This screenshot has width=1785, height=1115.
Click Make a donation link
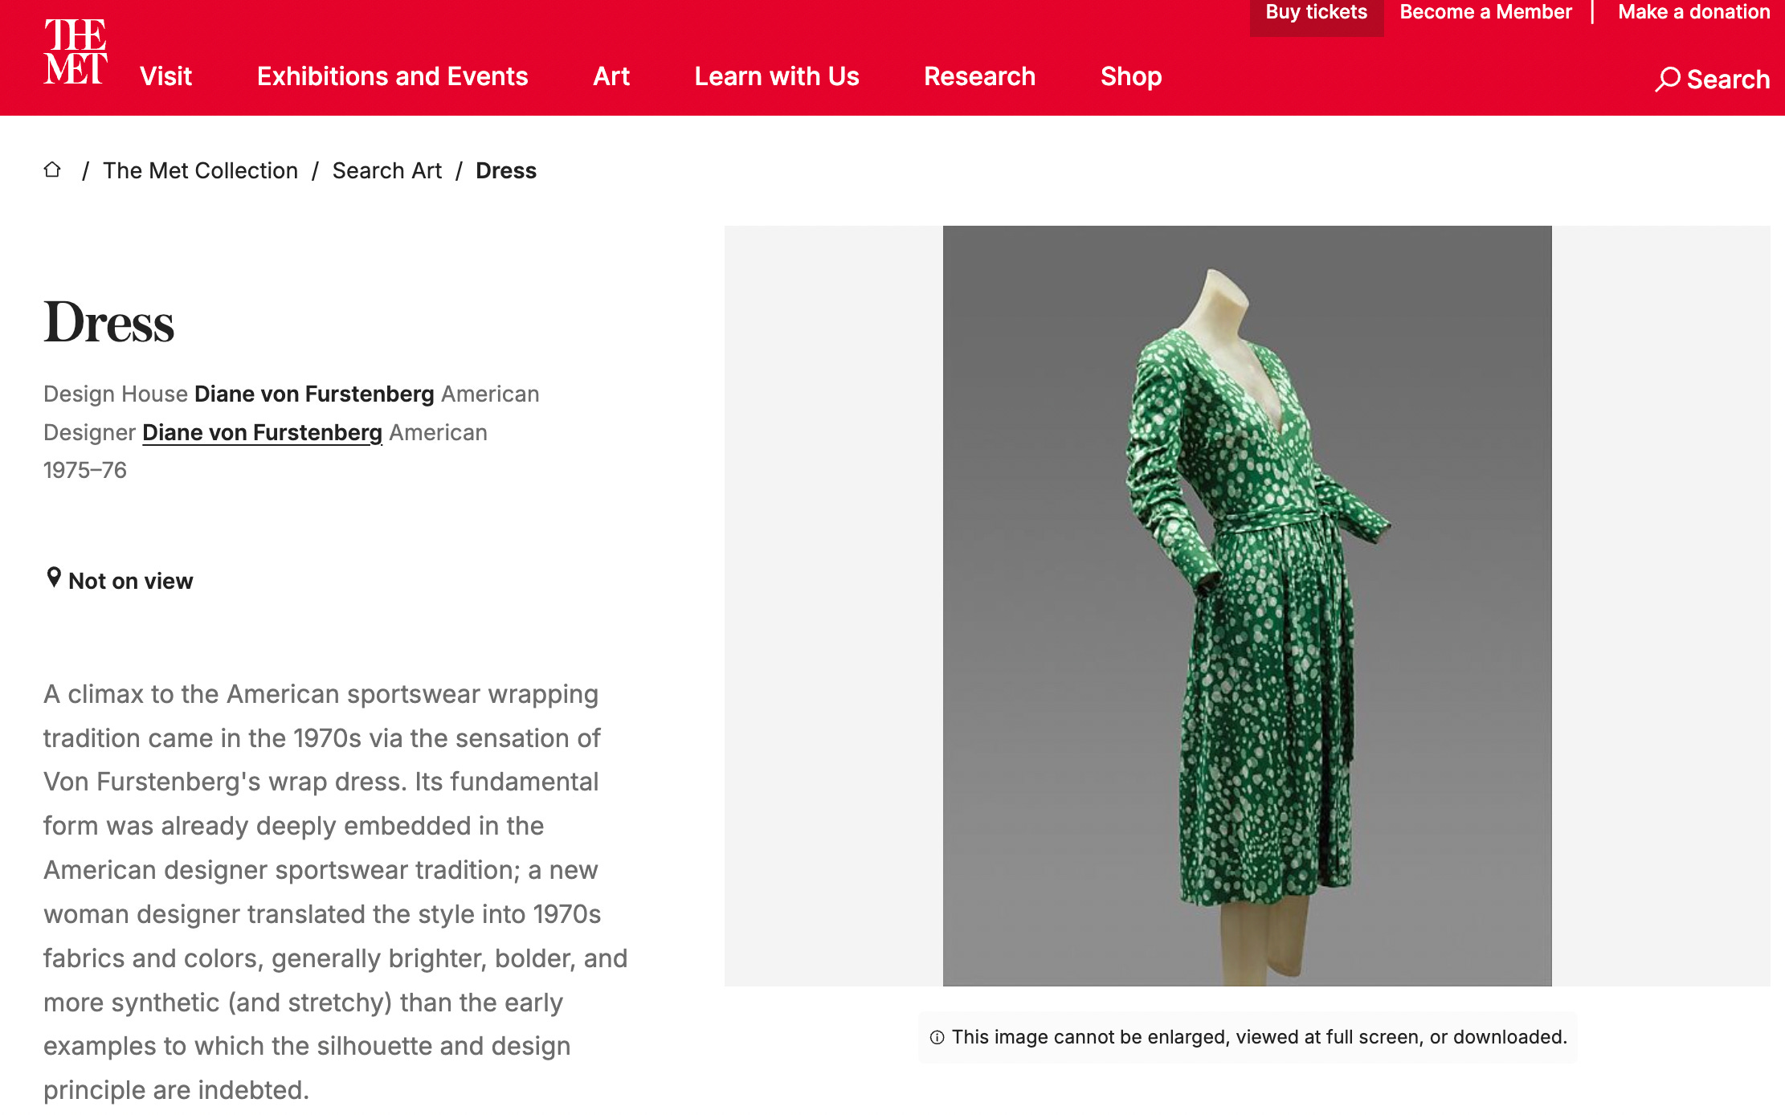[x=1693, y=12]
